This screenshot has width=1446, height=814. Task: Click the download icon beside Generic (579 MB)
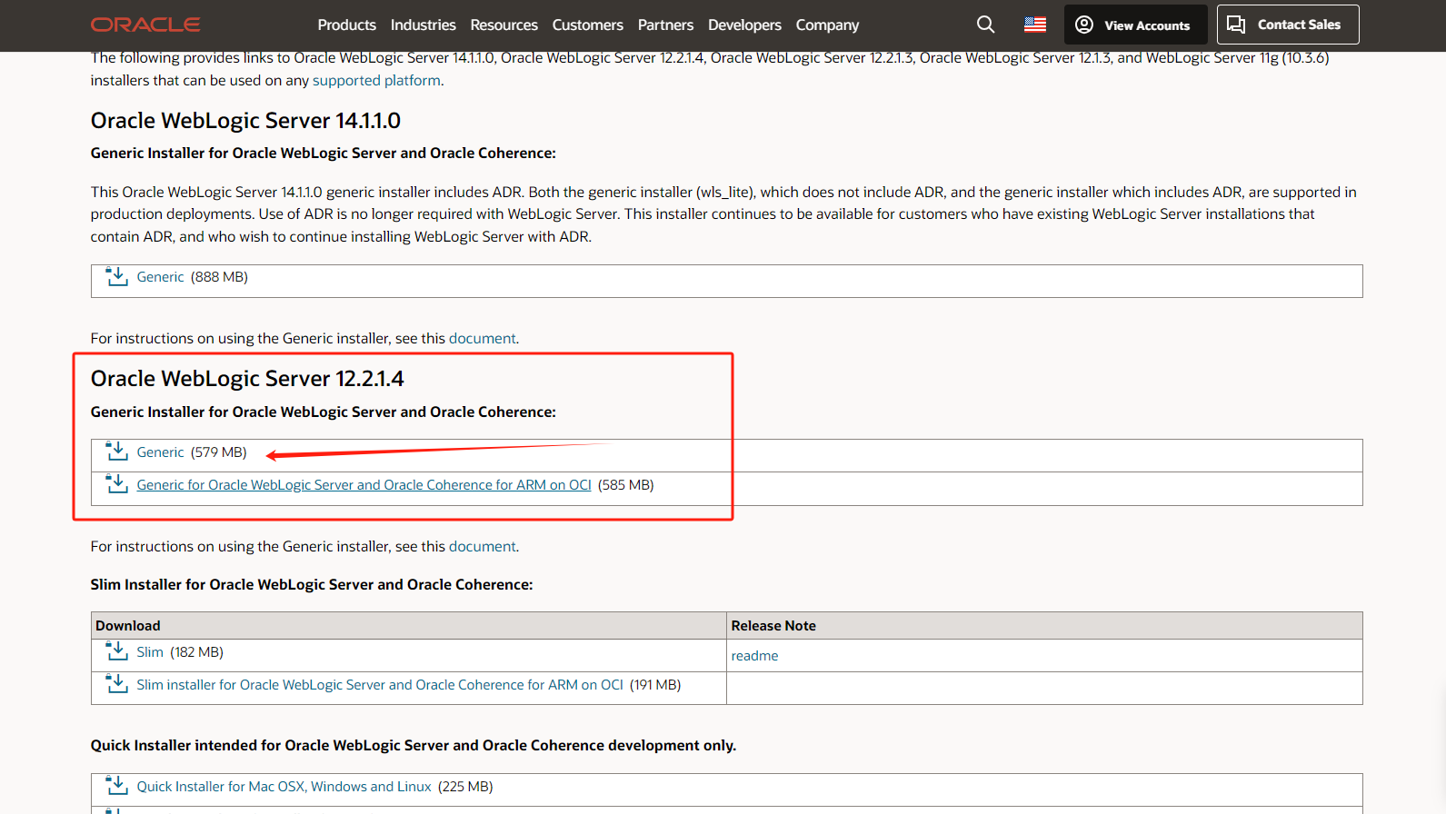tap(117, 452)
